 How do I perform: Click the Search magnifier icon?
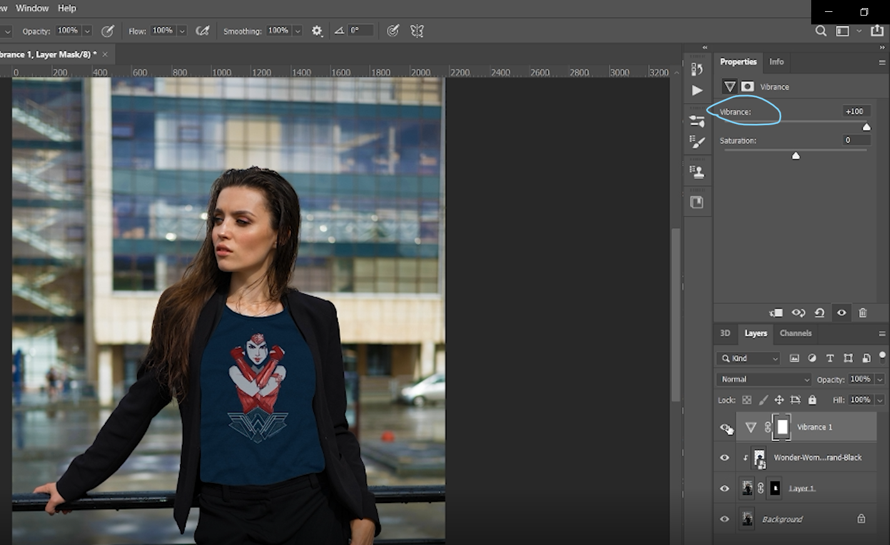(x=821, y=31)
